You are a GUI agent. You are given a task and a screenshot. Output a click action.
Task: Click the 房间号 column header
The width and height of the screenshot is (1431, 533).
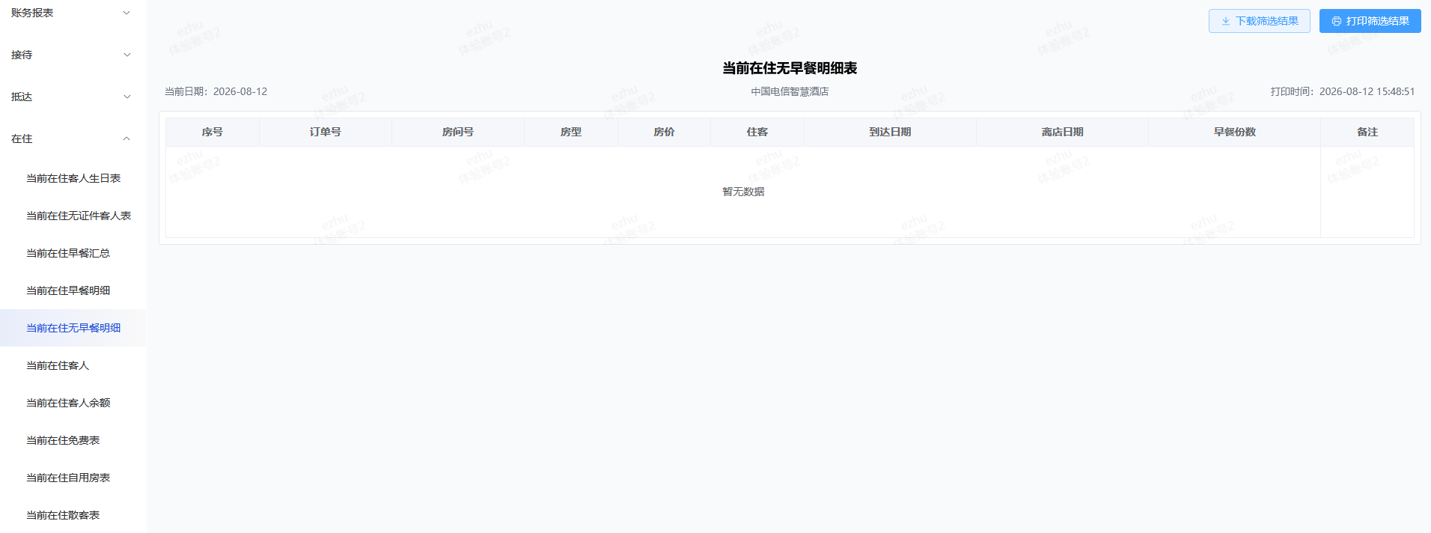[x=458, y=132]
